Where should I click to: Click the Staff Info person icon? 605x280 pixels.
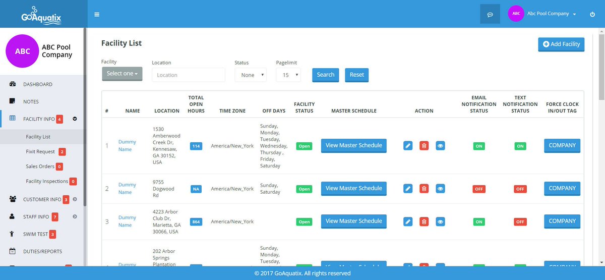pos(13,216)
